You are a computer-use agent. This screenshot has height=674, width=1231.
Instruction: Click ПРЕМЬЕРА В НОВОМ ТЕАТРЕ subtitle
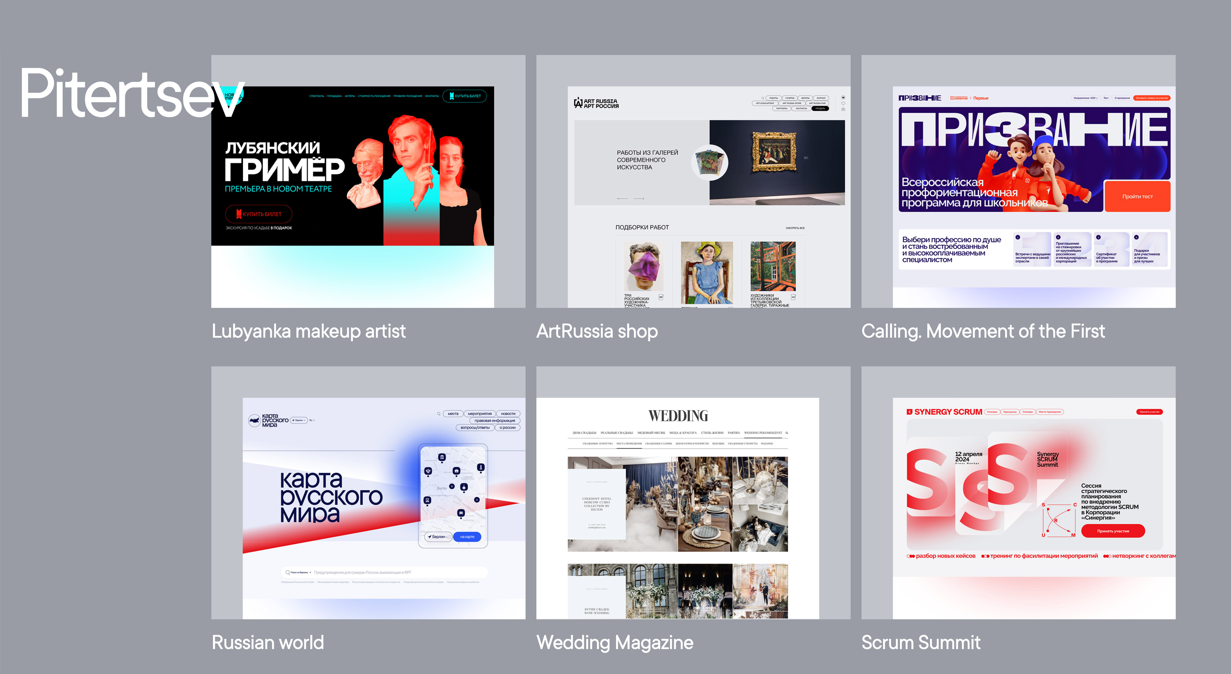(278, 189)
